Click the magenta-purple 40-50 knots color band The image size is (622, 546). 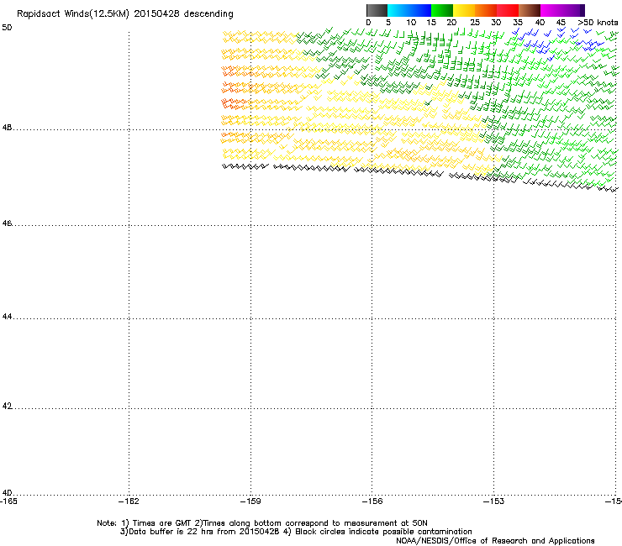[x=562, y=10]
